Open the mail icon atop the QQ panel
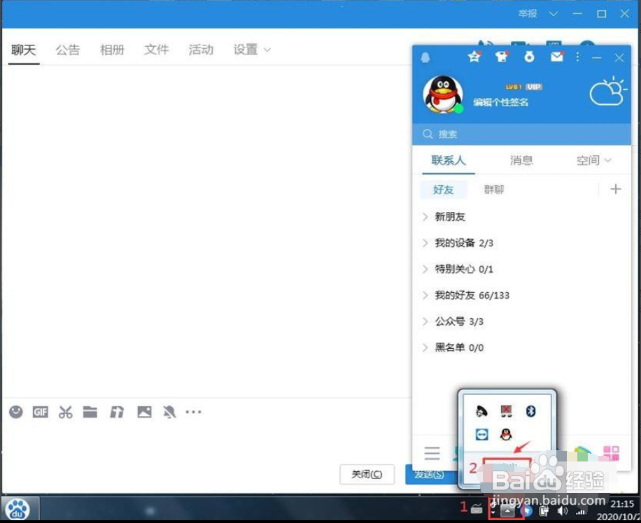This screenshot has height=523, width=641. click(x=556, y=57)
